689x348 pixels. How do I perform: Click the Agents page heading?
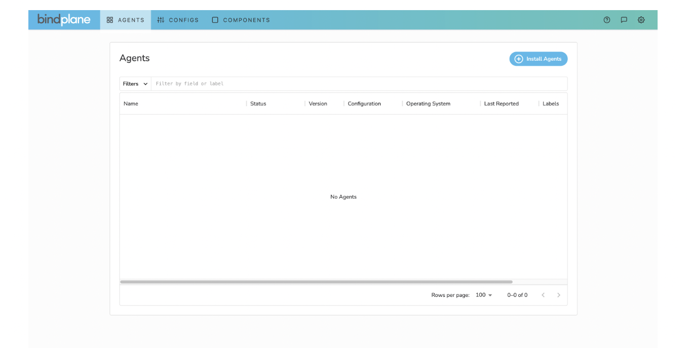(135, 58)
